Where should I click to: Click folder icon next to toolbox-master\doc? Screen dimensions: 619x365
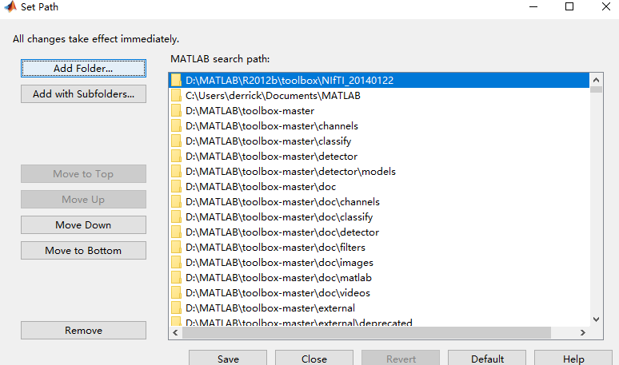(x=176, y=186)
